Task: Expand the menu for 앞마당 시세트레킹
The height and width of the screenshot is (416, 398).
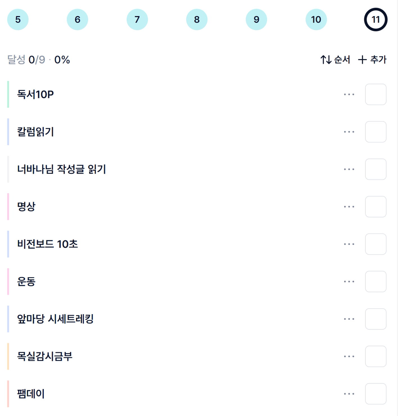Action: (349, 319)
